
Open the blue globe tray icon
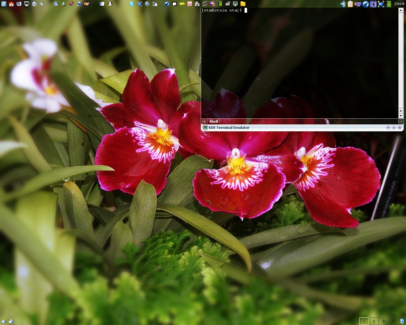click(x=366, y=4)
